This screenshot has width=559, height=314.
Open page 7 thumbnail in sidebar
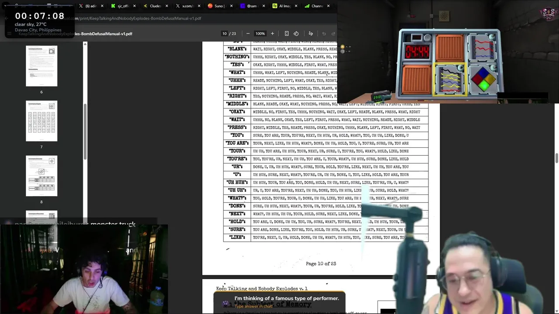coord(41,121)
